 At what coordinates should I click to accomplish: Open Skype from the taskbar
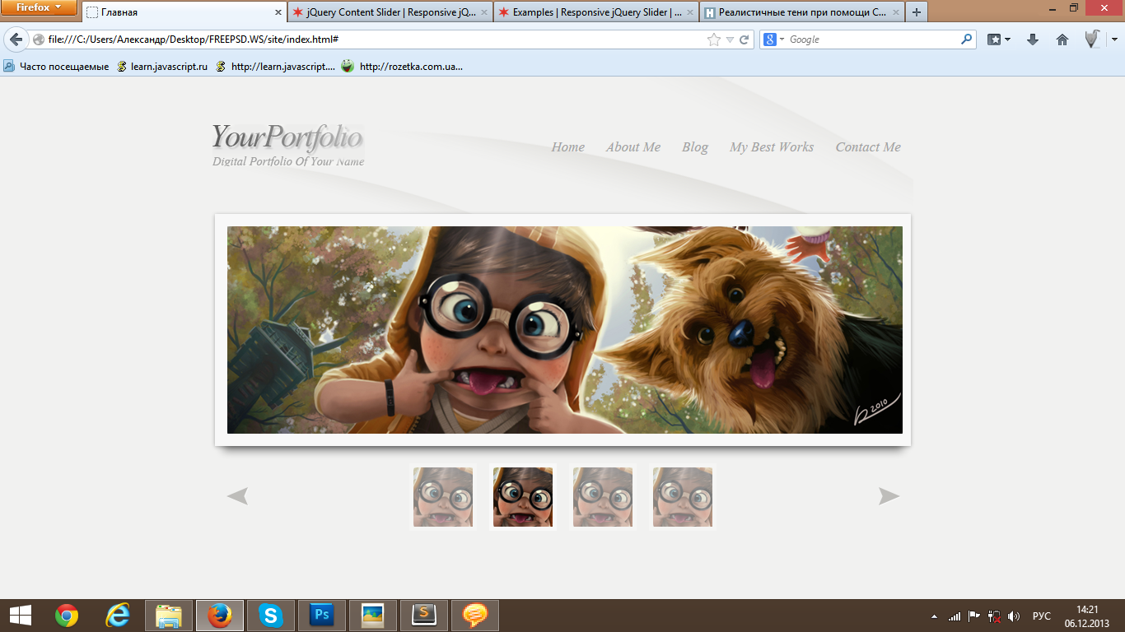tap(271, 616)
